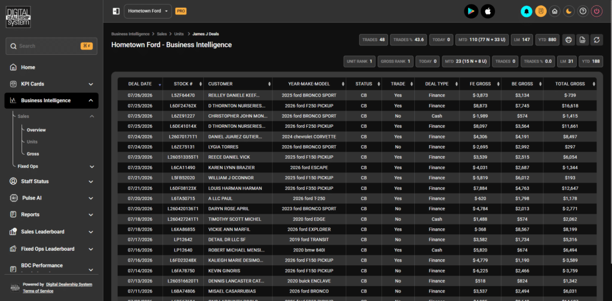612x301 pixels.
Task: Click the Business Intelligence chart icon
Action: click(x=13, y=100)
